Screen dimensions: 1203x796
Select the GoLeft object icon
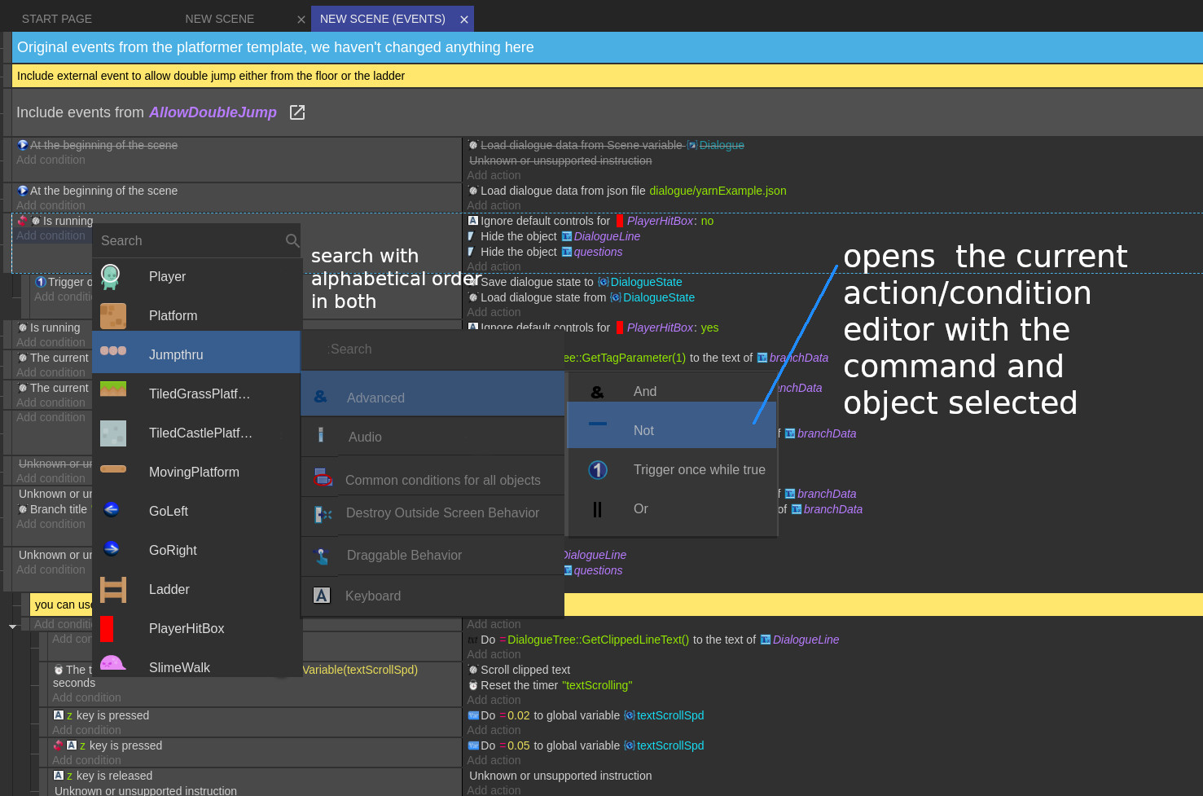click(114, 511)
